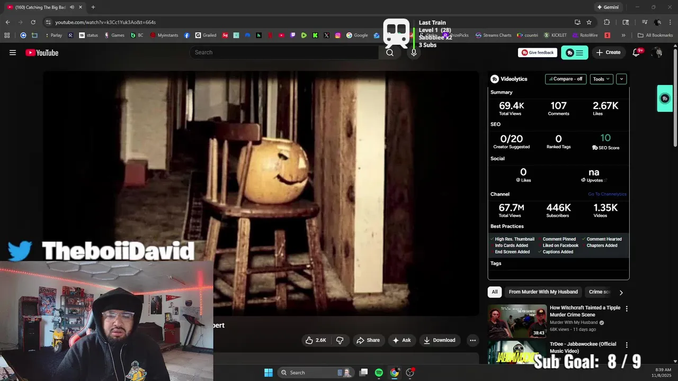Start voice search with the microphone icon
This screenshot has height=381, width=678.
[414, 52]
